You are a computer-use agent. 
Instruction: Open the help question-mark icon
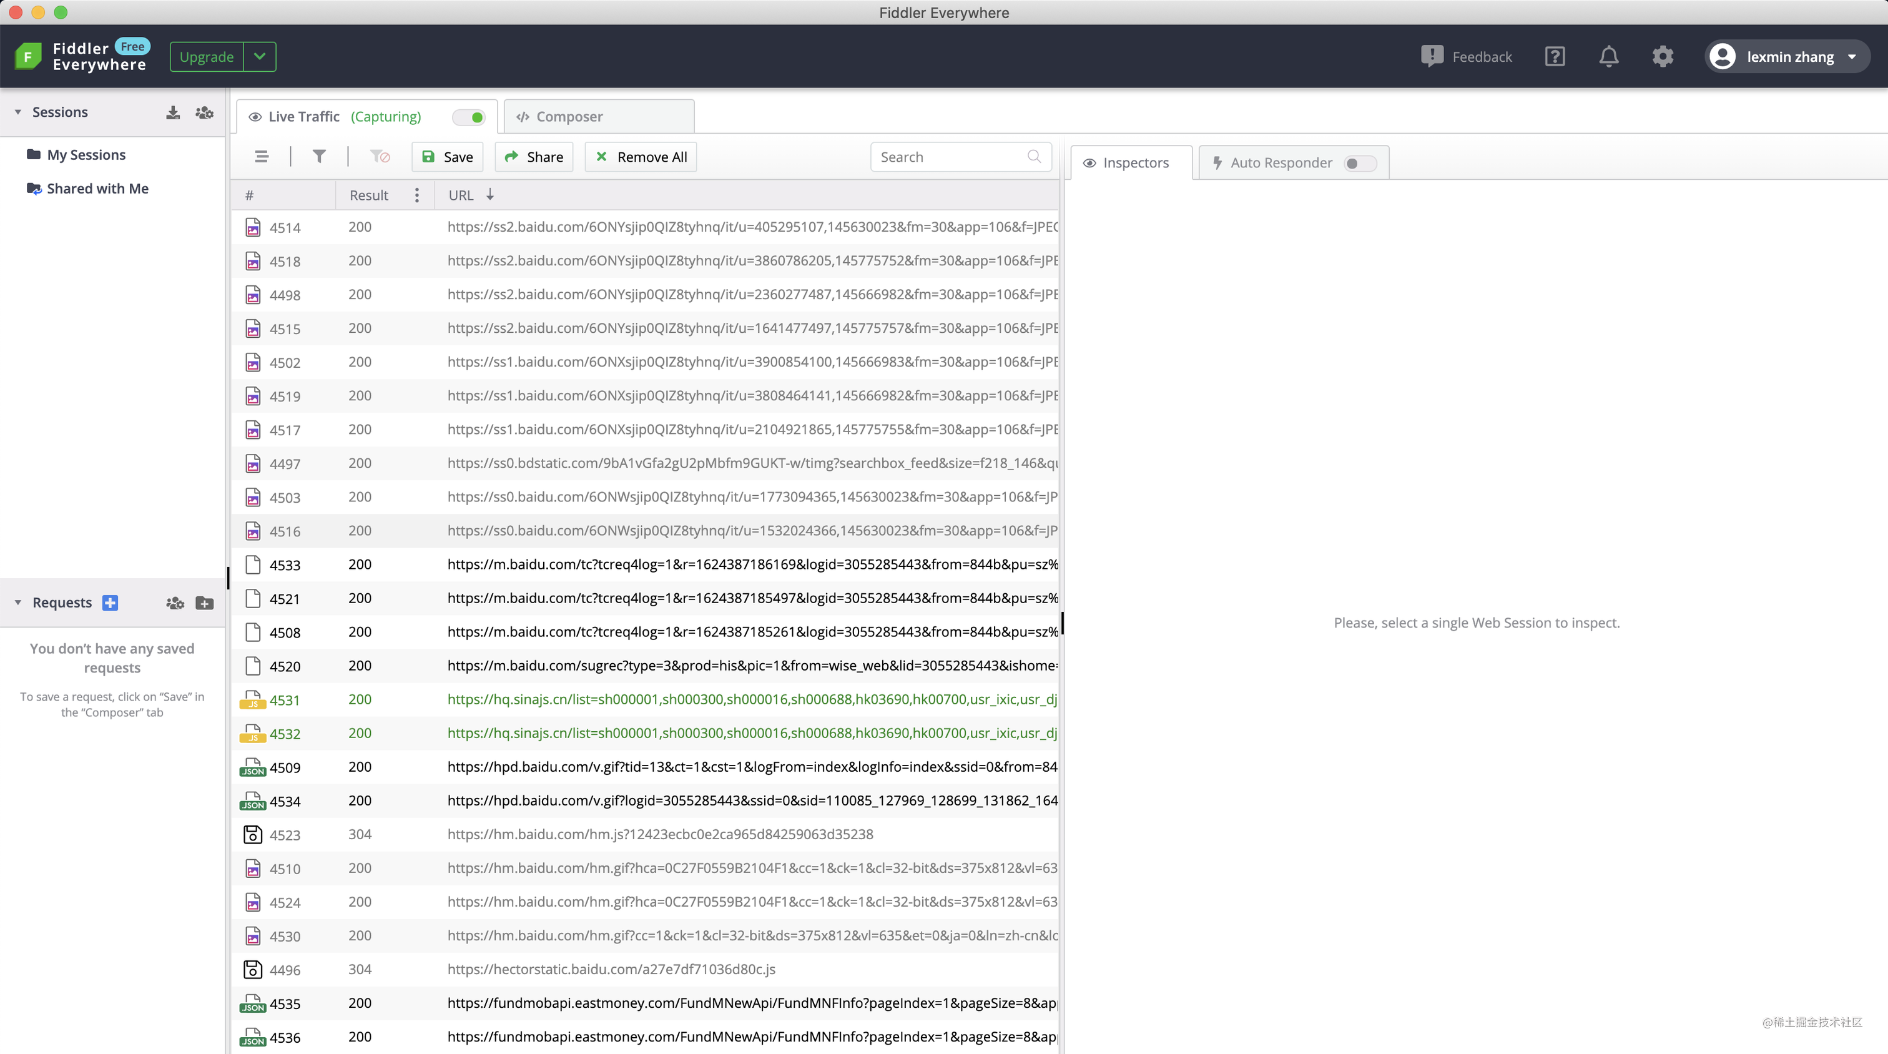(1555, 56)
